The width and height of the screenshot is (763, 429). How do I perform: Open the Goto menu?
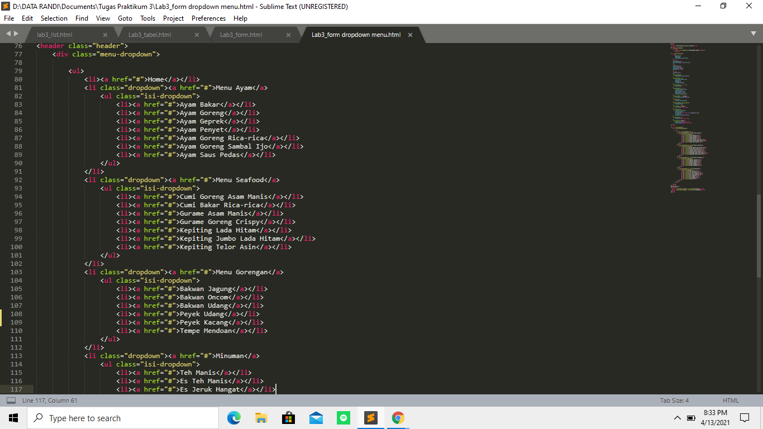[125, 18]
